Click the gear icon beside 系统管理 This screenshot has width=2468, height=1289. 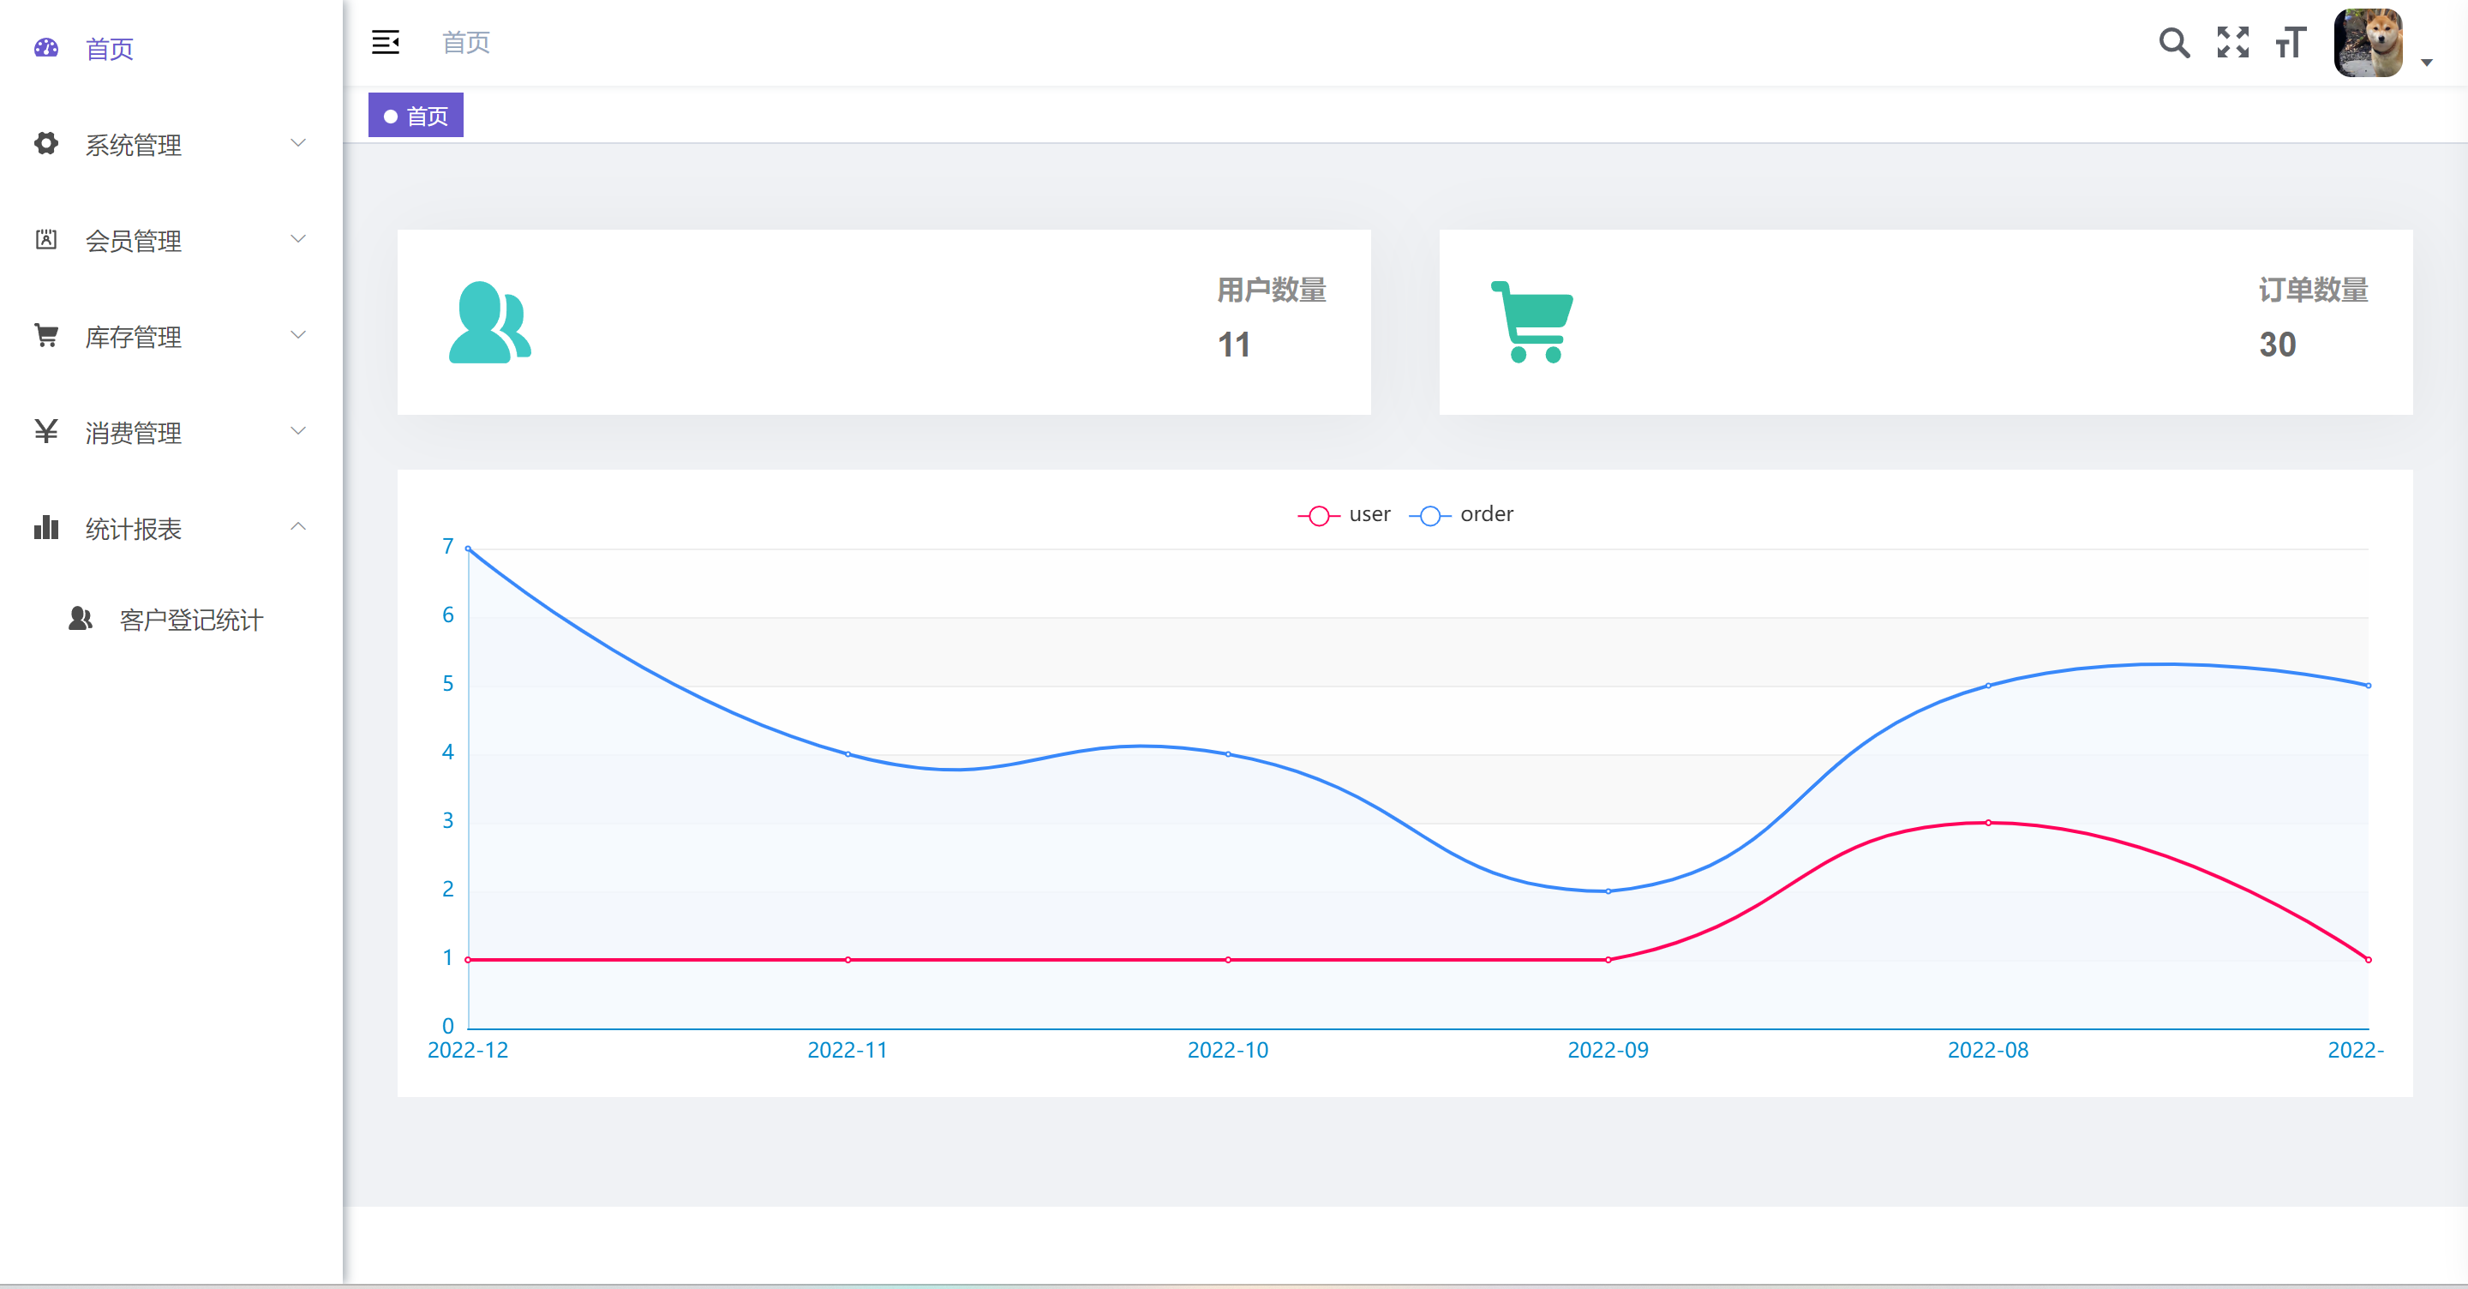coord(46,144)
